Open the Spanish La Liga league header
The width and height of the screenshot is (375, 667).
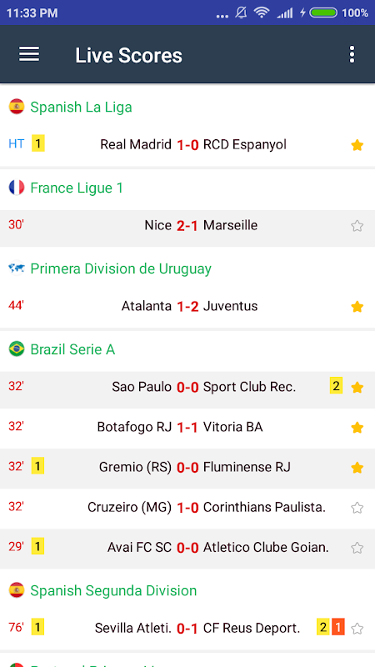[81, 107]
